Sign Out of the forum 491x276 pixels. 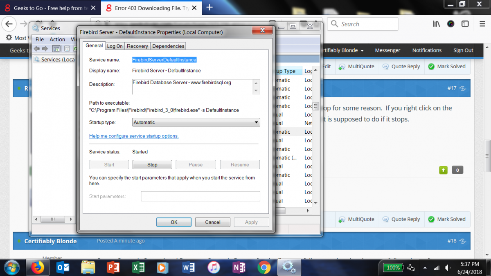pyautogui.click(x=463, y=50)
